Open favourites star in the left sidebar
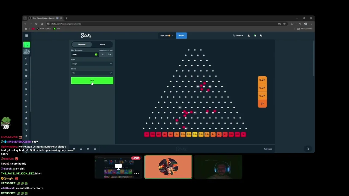 pyautogui.click(x=26, y=59)
